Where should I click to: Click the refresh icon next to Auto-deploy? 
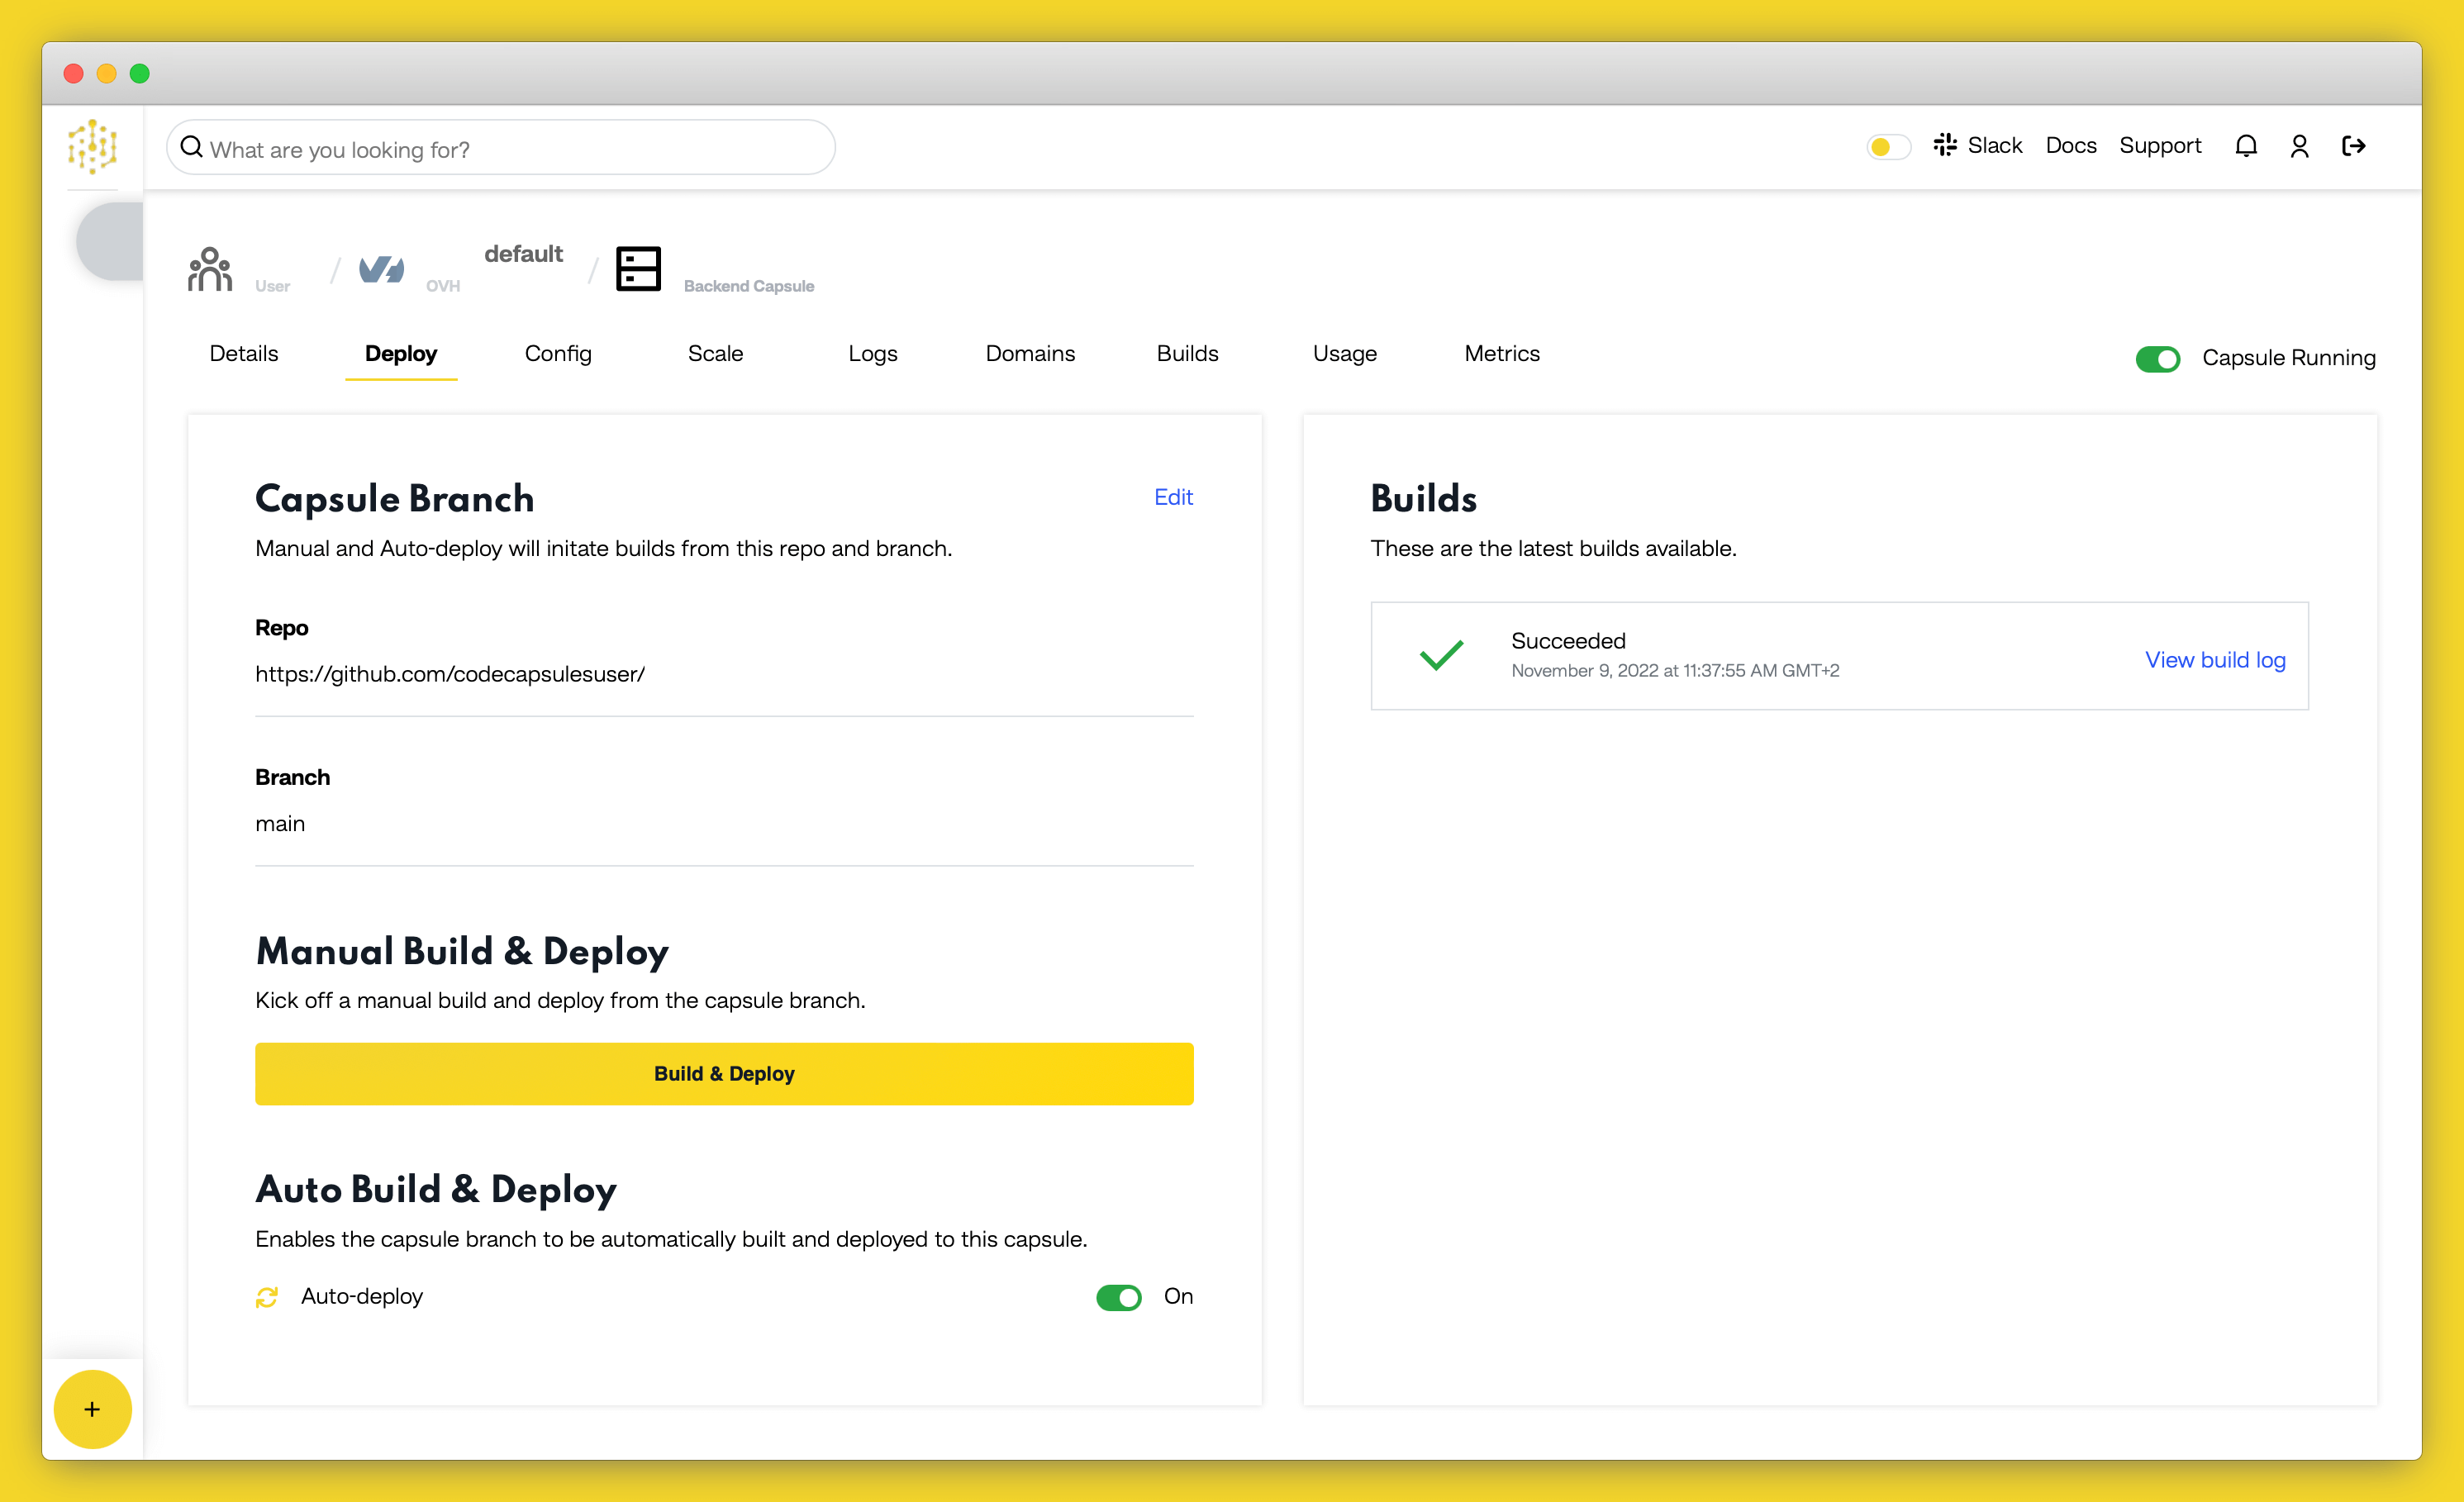pyautogui.click(x=268, y=1297)
